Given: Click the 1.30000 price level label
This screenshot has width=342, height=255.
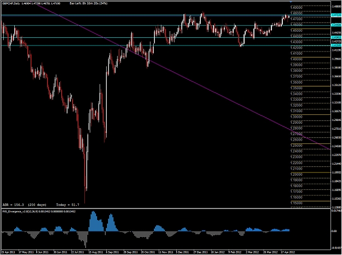Looking at the screenshot, I should pyautogui.click(x=297, y=117).
